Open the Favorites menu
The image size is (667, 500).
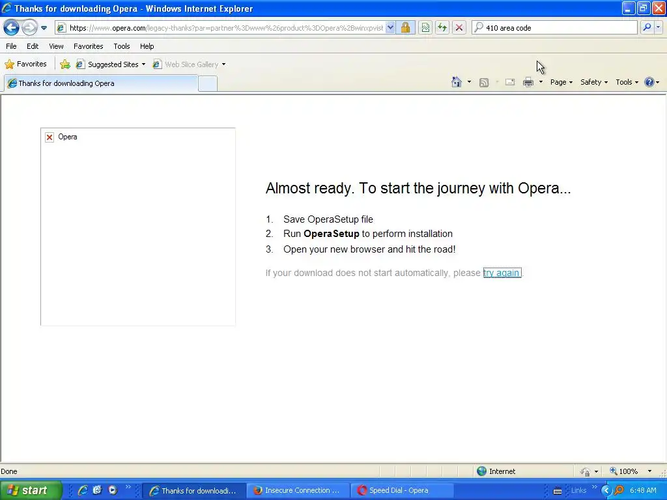[x=89, y=46]
